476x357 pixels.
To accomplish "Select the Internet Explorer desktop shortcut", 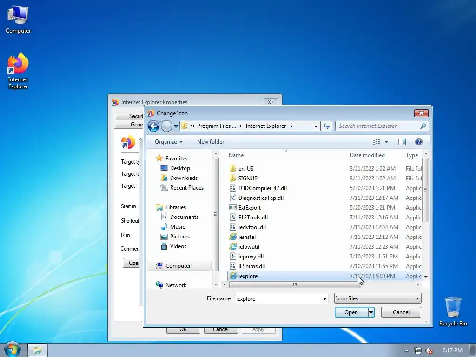I will click(x=18, y=71).
